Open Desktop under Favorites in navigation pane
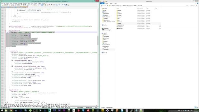Image resolution: width=199 pixels, height=112 pixels. pos(106,12)
